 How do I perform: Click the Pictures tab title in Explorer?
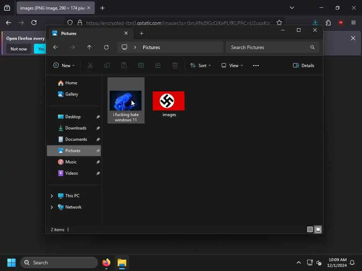(x=69, y=34)
